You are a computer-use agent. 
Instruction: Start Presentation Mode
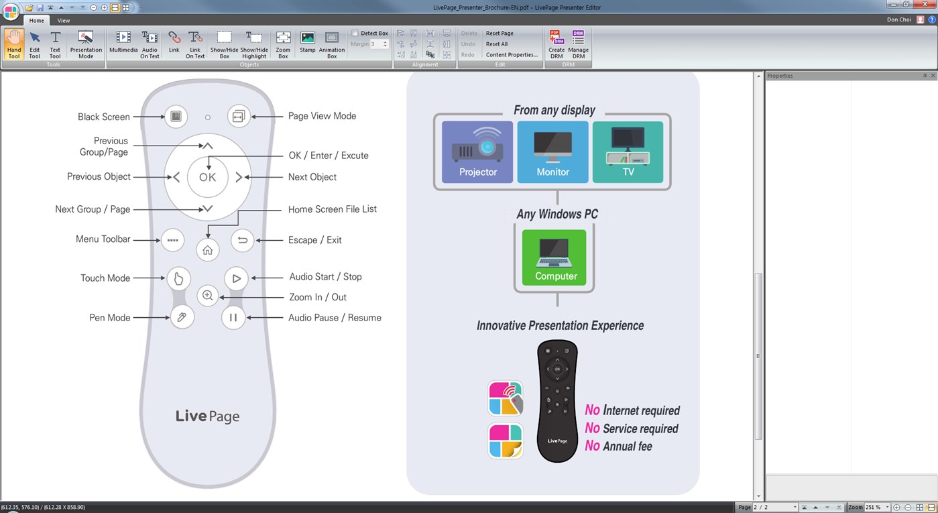[x=85, y=44]
